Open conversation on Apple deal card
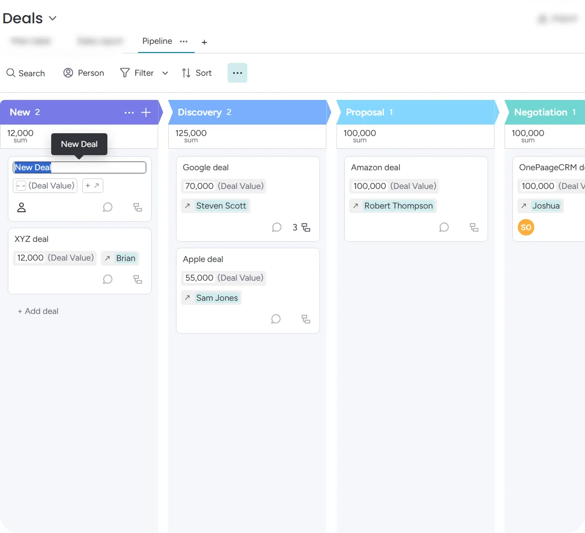The height and width of the screenshot is (533, 585). (276, 319)
